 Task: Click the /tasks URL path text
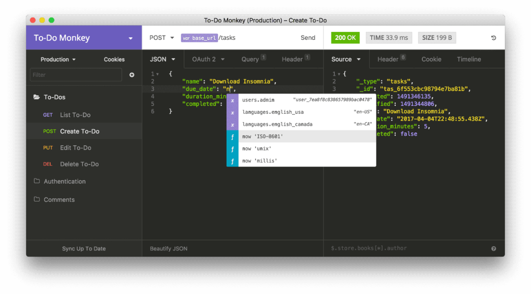point(227,37)
